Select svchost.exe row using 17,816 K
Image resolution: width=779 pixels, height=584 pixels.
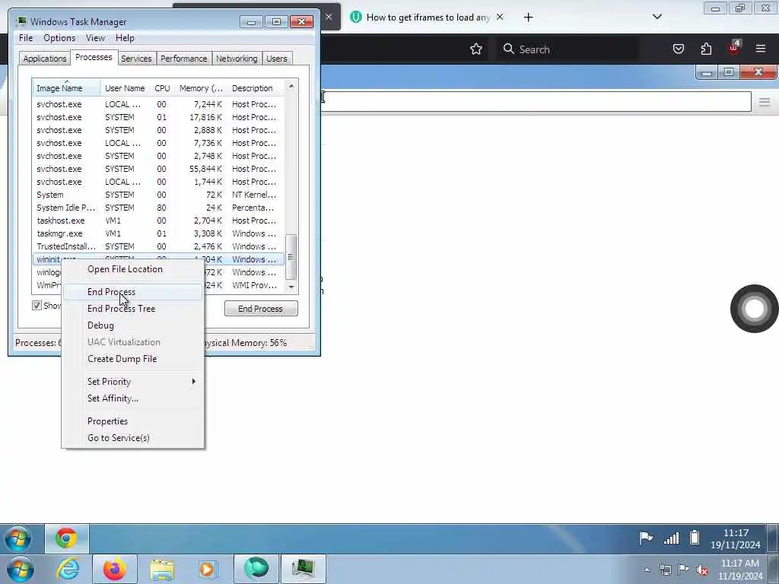pos(159,117)
